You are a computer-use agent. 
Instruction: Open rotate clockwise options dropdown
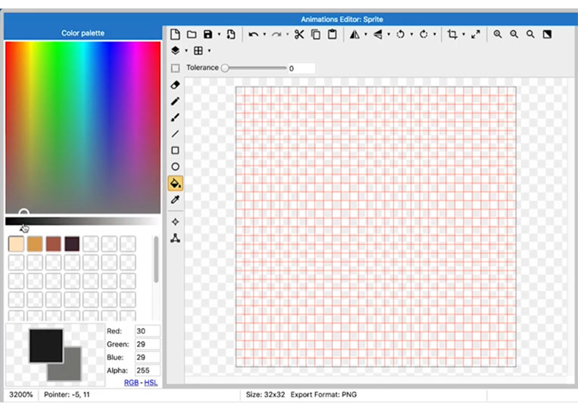tap(435, 35)
